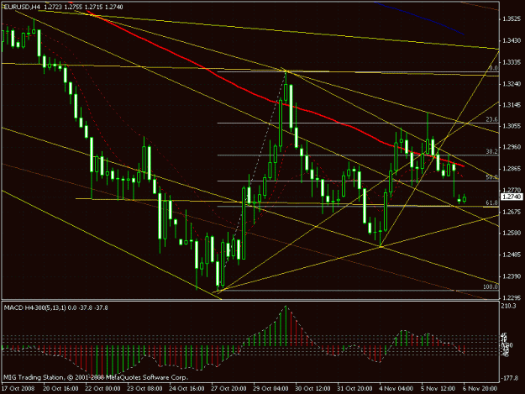This screenshot has height=394, width=525.
Task: Select the 23 Oct 08:00 time label
Action: (145, 389)
